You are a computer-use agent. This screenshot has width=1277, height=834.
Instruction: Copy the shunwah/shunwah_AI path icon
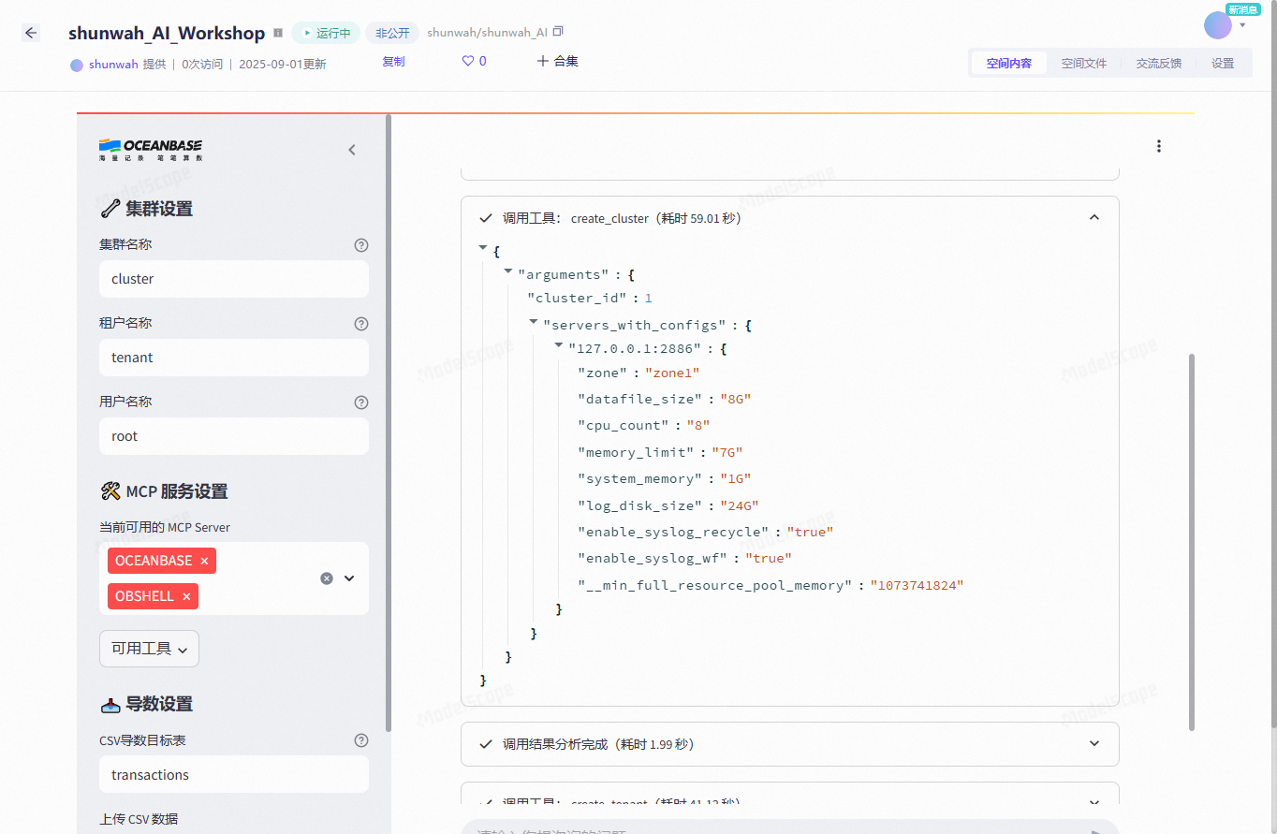click(559, 32)
